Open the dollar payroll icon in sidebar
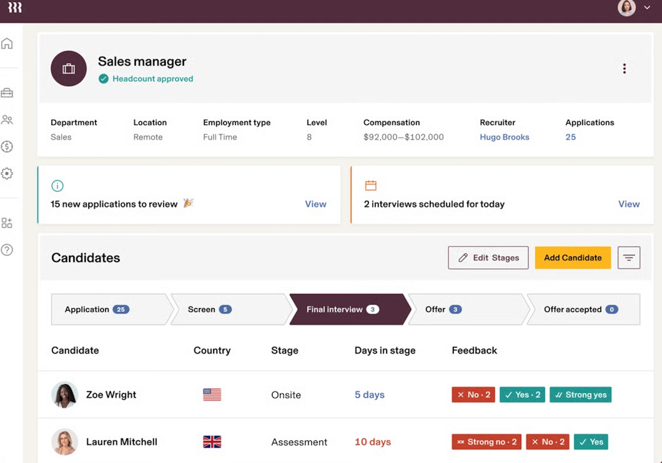The width and height of the screenshot is (662, 463). 7,146
